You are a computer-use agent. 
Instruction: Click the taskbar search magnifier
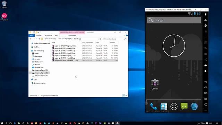pos(6,123)
